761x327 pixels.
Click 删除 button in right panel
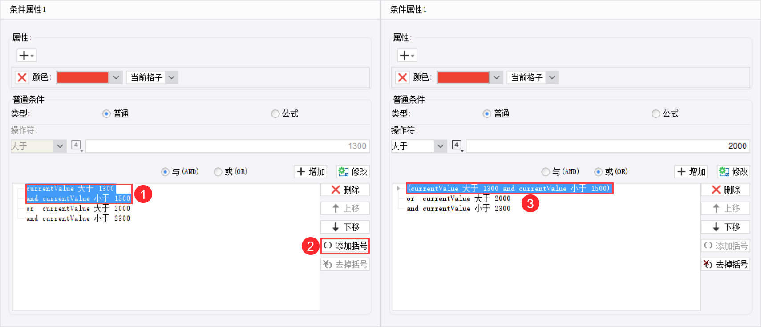[726, 190]
